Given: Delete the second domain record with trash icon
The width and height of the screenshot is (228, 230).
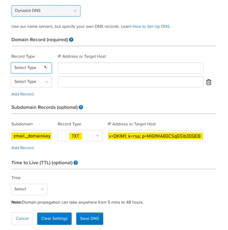Looking at the screenshot, I should click(209, 82).
